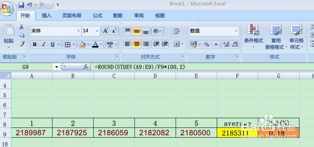This screenshot has width=314, height=147.
Task: Toggle middle vertical alignment
Action: 136,31
